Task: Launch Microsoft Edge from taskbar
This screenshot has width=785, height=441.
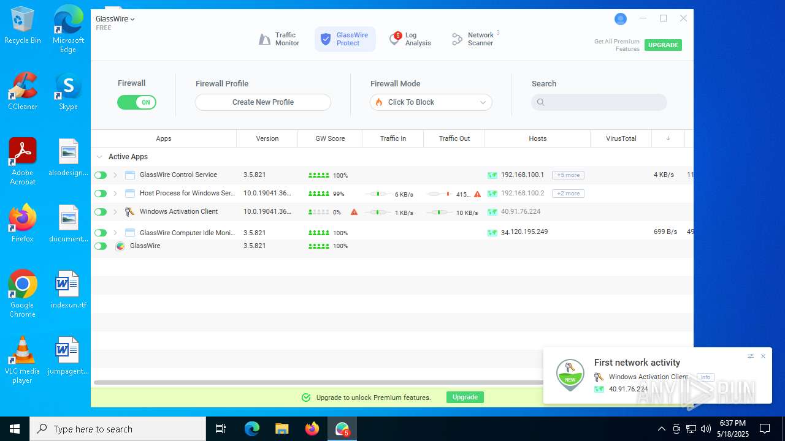Action: point(252,429)
